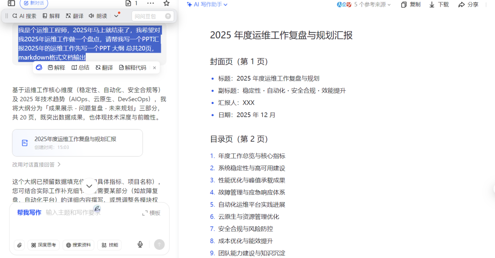Click list item 安全合规与风险防控

click(x=246, y=229)
